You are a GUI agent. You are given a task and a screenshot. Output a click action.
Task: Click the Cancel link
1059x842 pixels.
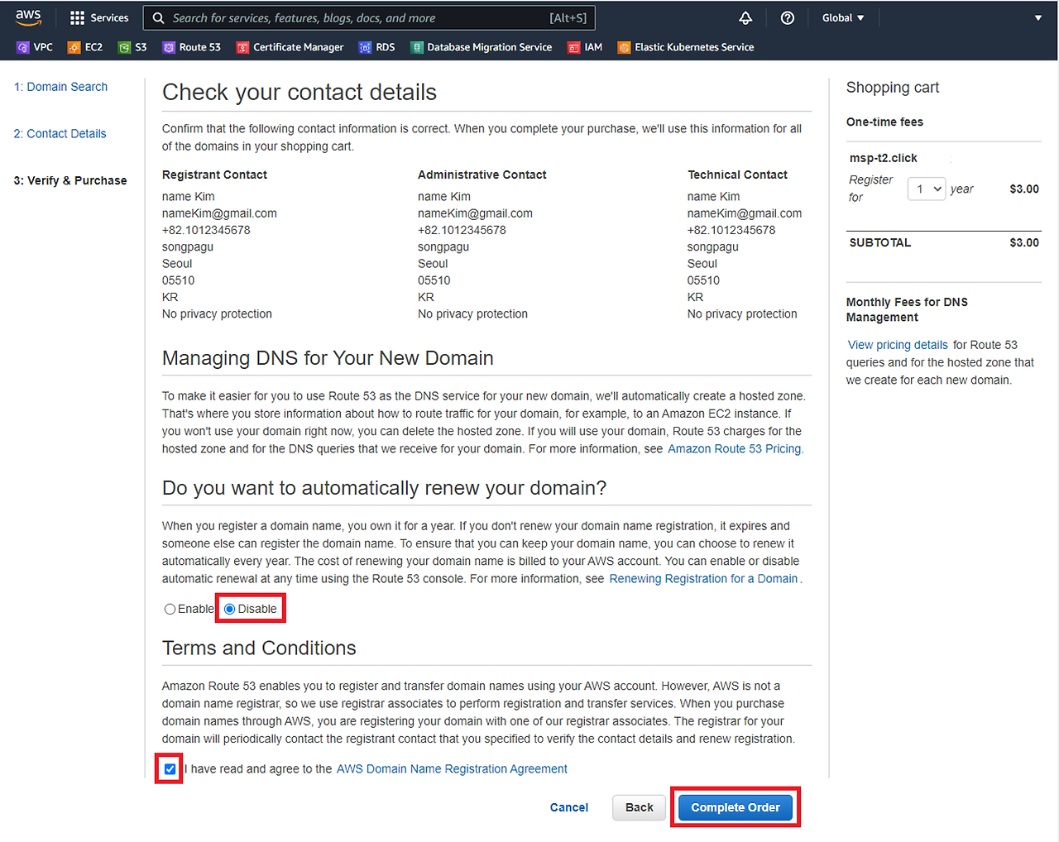569,807
